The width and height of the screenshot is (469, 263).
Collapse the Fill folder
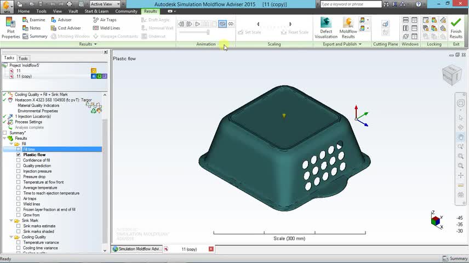click(x=11, y=144)
